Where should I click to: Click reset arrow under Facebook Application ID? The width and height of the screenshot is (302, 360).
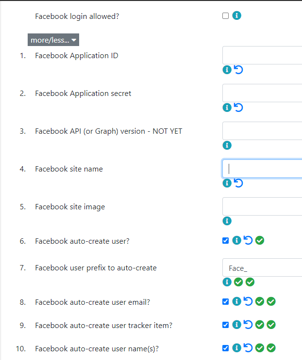[238, 70]
